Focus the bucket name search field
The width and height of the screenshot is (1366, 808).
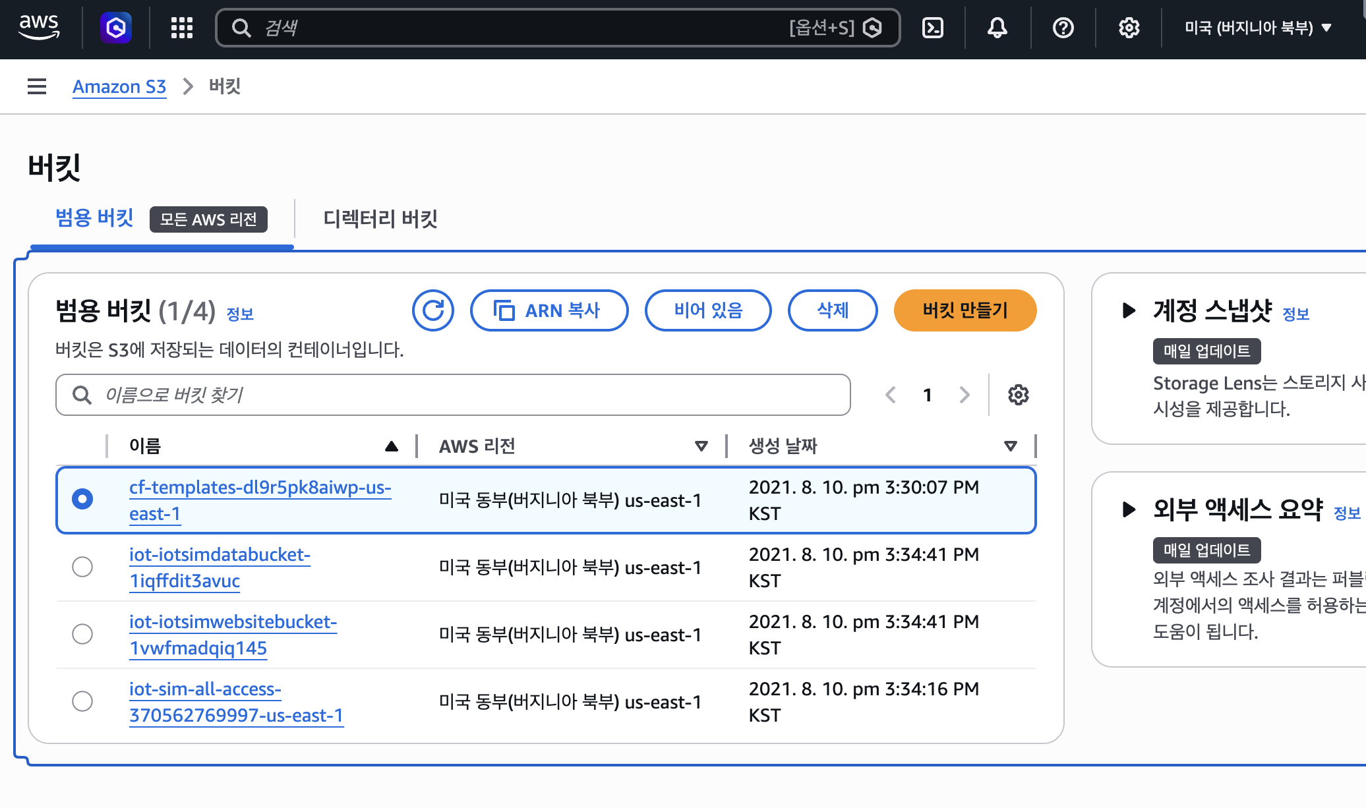coord(461,395)
